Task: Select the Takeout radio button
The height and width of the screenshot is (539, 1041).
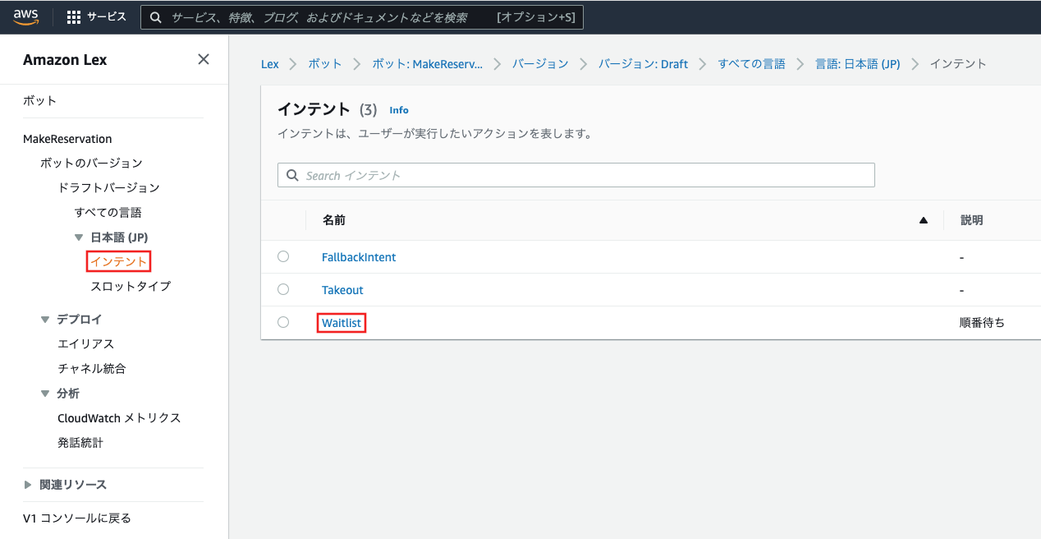Action: [283, 289]
